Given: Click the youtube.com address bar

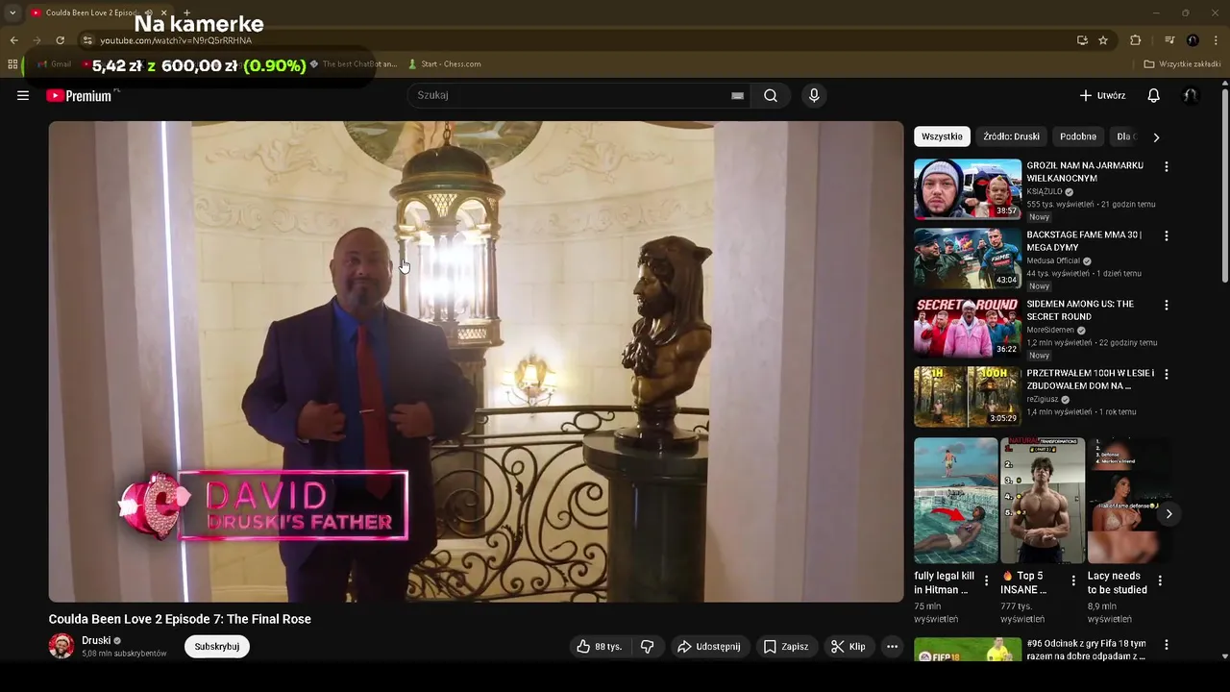Looking at the screenshot, I should (x=577, y=40).
